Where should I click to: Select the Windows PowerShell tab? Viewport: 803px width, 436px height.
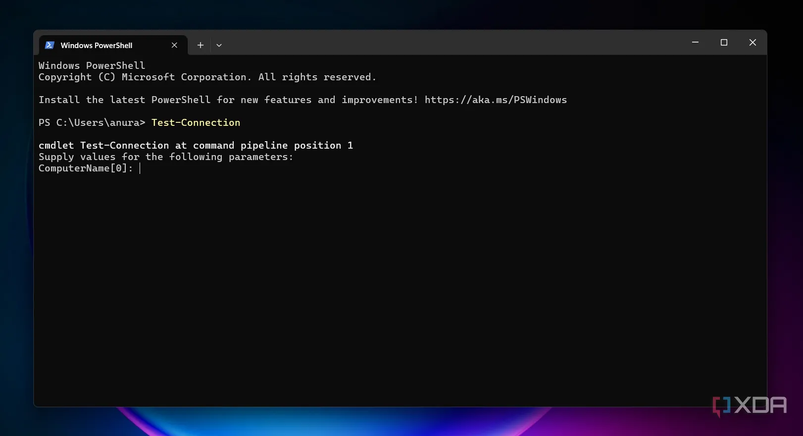(113, 45)
